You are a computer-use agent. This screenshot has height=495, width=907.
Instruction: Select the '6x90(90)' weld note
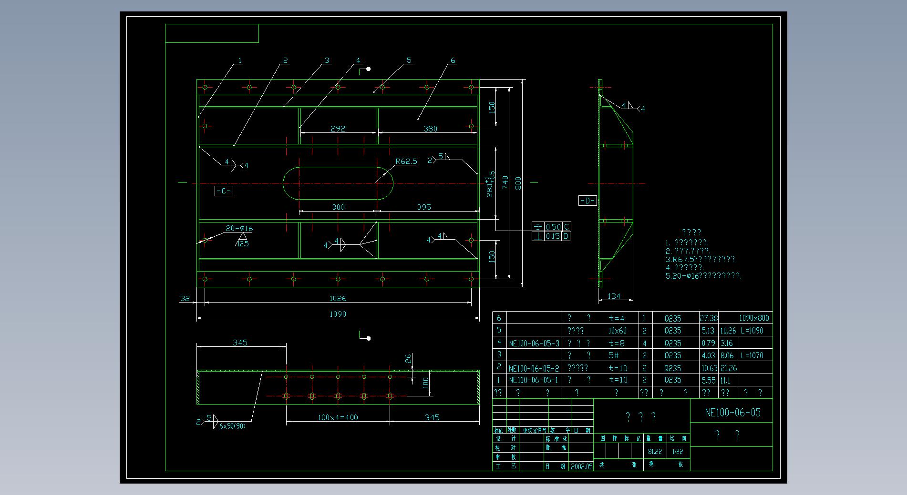(232, 426)
